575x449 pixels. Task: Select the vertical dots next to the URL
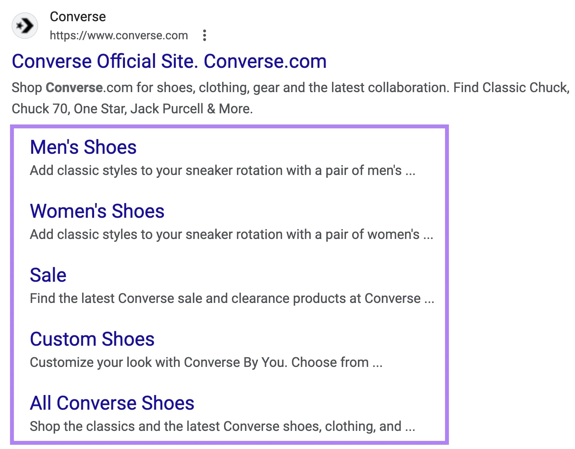tap(204, 35)
